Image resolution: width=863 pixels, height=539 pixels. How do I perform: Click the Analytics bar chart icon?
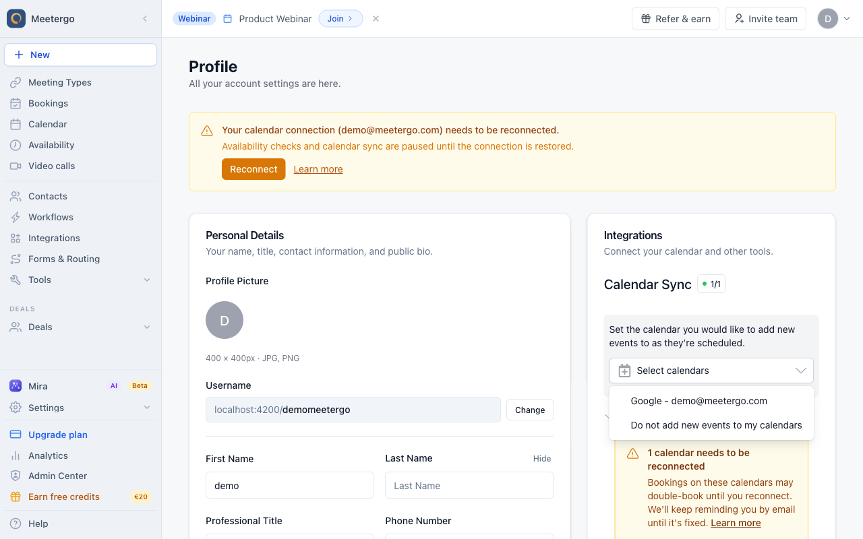click(x=16, y=455)
